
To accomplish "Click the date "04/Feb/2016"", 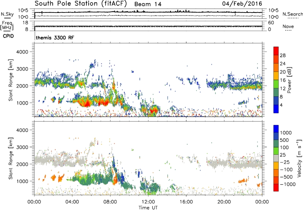I will 242,3.
